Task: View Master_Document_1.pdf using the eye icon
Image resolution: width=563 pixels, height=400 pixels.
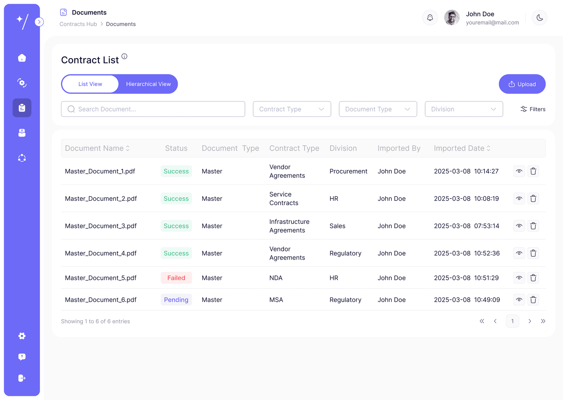Action: (519, 171)
